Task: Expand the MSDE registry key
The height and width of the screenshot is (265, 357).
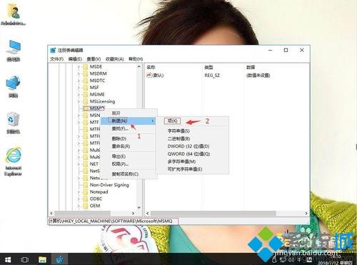Action: [x=79, y=67]
